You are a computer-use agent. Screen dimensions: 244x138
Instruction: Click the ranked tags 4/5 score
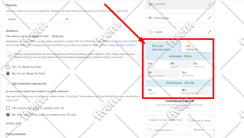[163, 91]
